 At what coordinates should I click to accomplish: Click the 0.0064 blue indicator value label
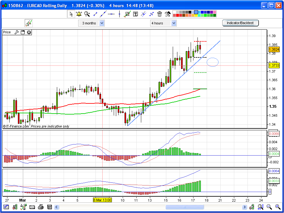click(274, 171)
